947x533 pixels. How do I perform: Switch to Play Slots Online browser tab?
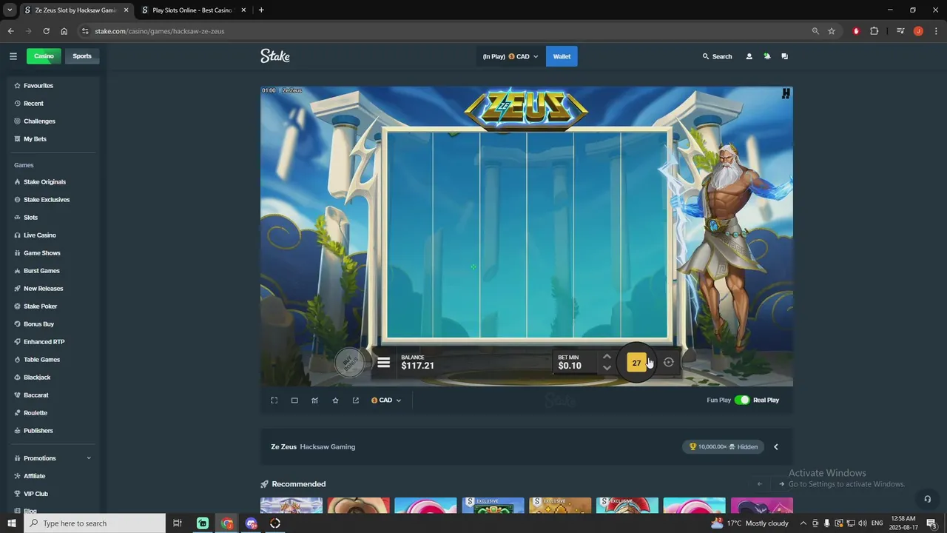[192, 10]
